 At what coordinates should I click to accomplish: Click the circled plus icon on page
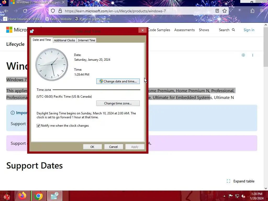pyautogui.click(x=243, y=55)
